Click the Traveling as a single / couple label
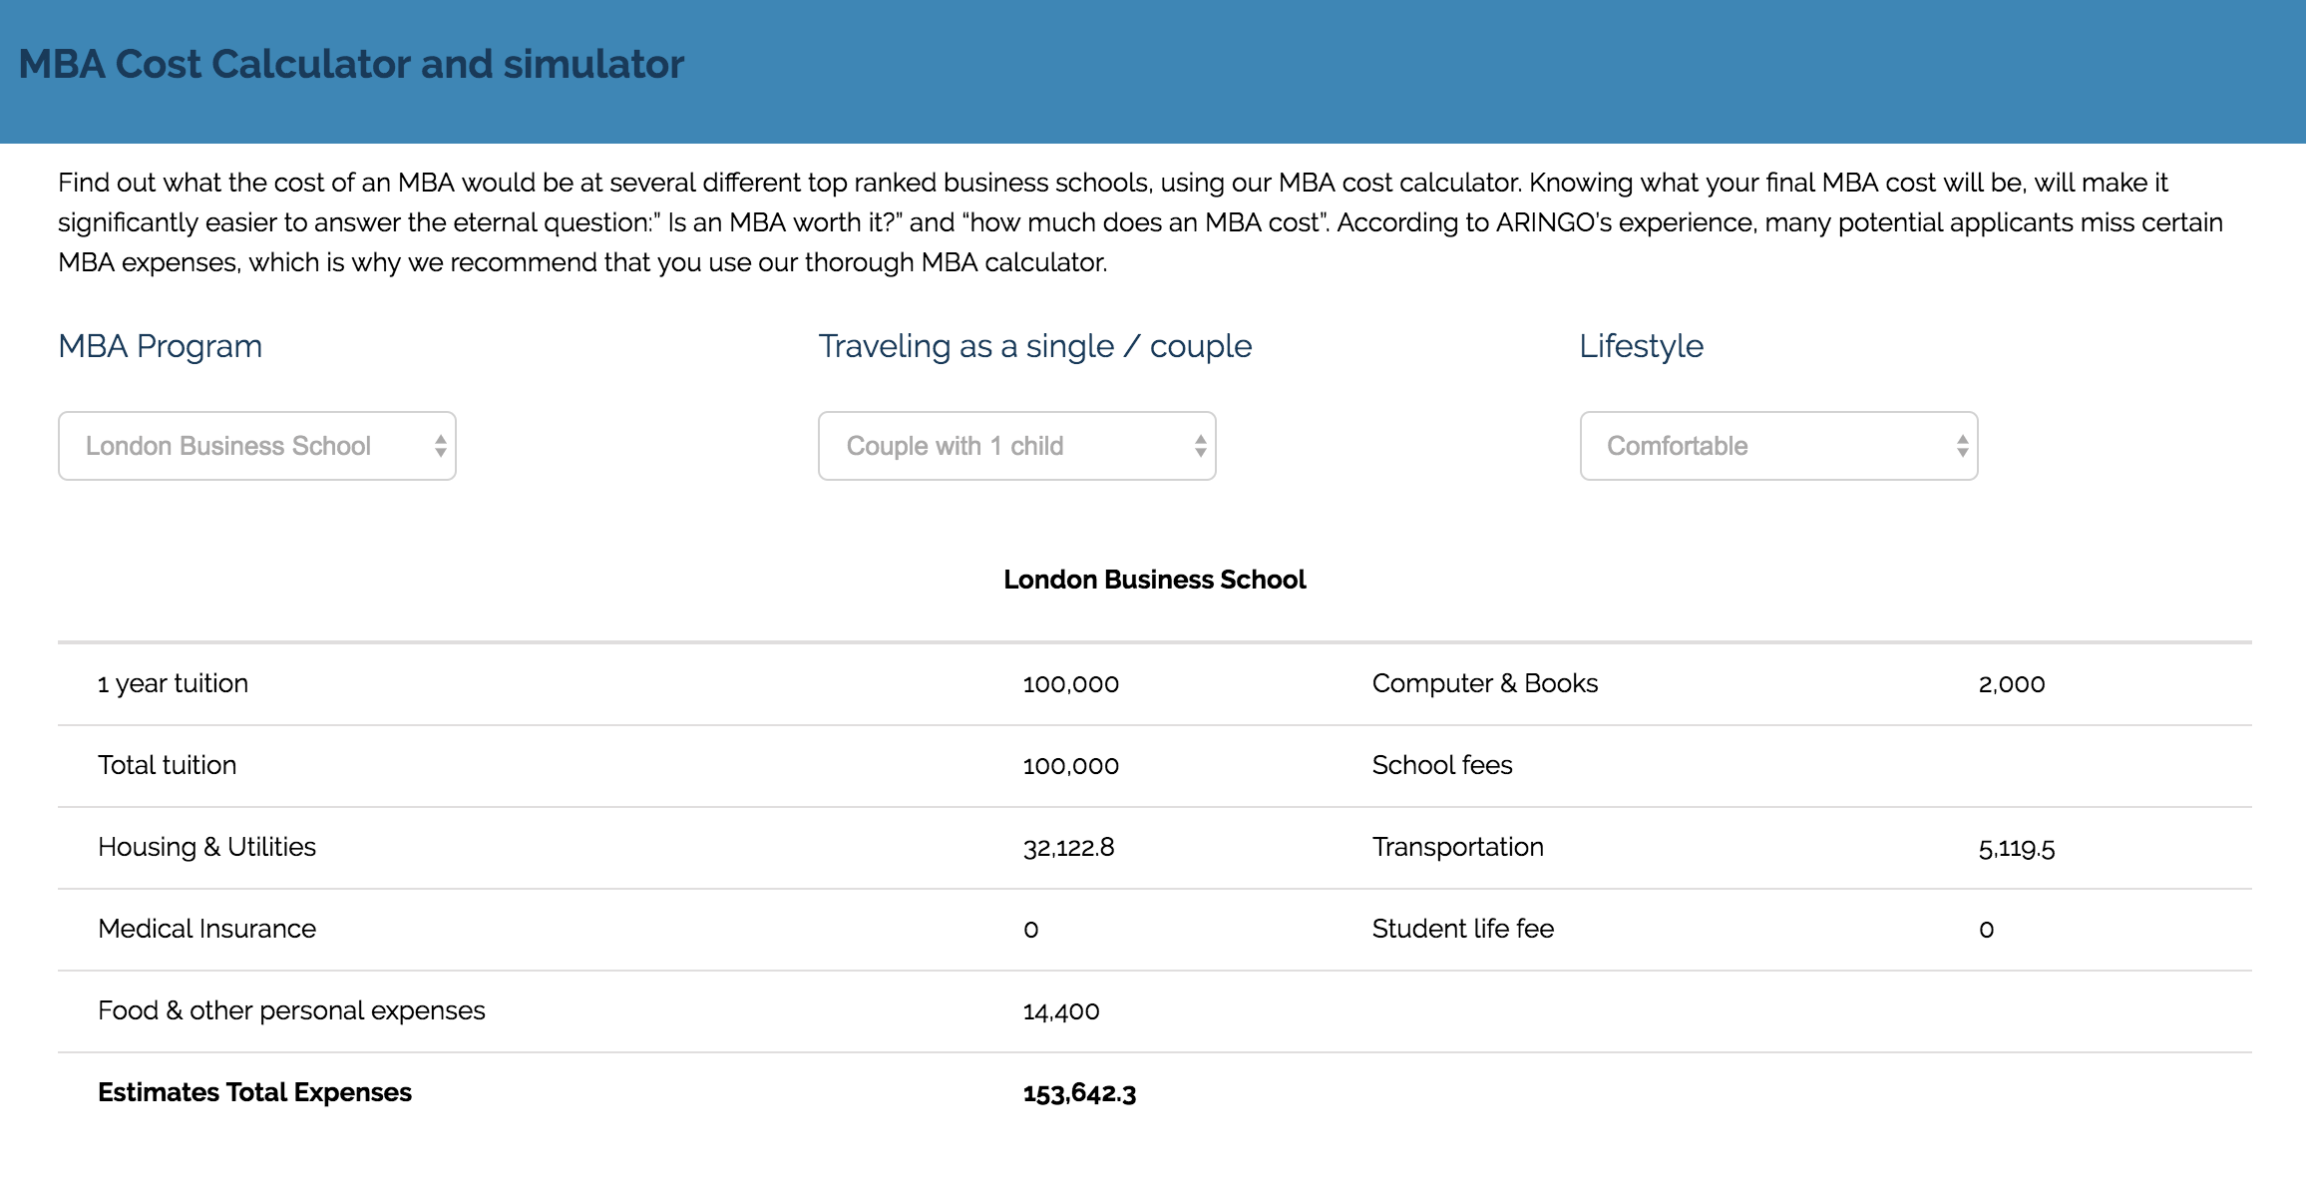 (x=1035, y=346)
